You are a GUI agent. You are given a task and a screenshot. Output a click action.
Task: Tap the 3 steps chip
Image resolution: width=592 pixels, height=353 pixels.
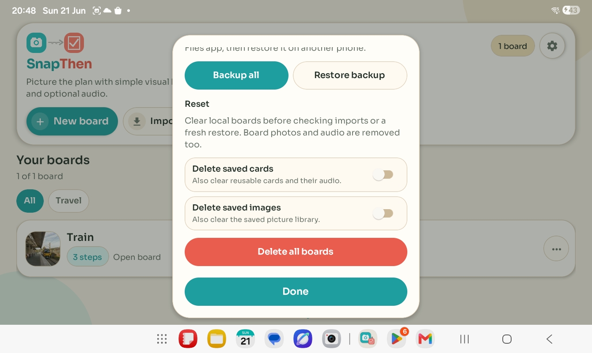click(87, 257)
